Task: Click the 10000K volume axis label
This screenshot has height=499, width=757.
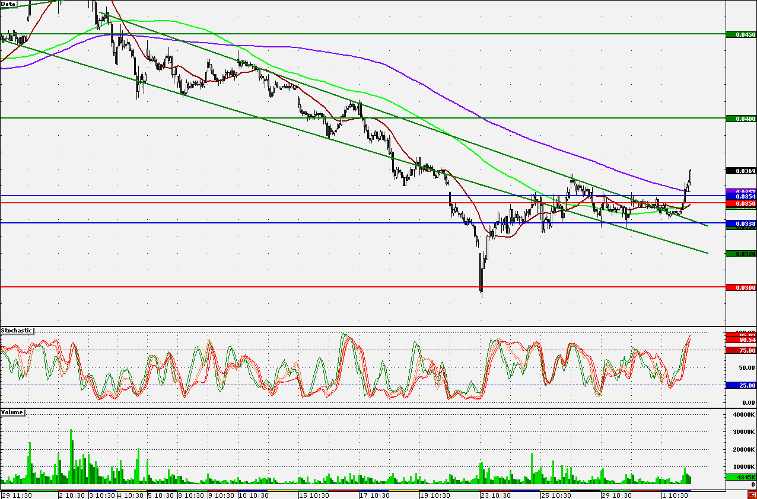Action: (745, 467)
